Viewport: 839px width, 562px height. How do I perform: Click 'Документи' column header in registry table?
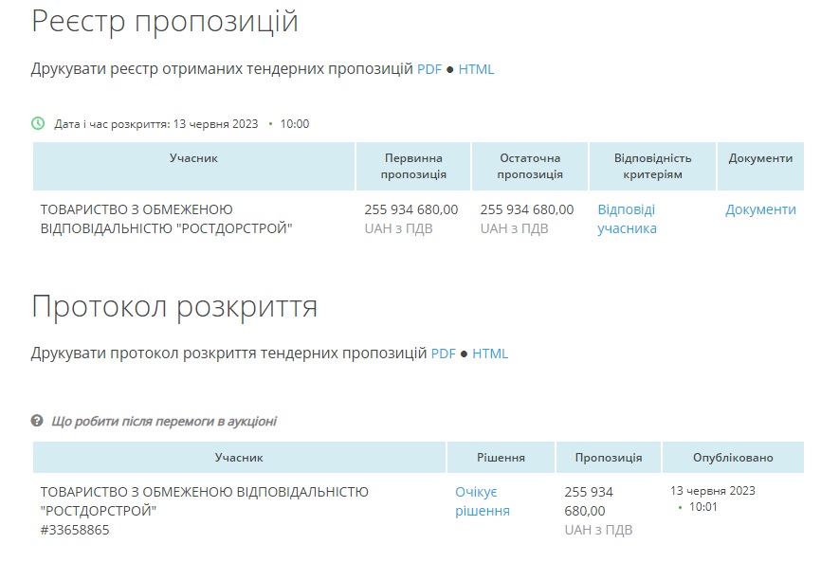[760, 158]
